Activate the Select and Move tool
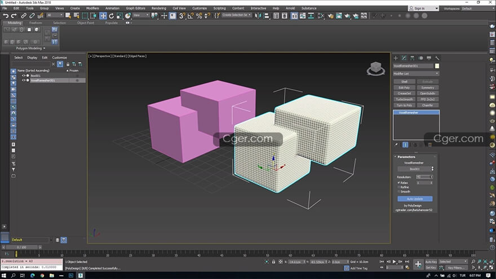Image resolution: width=496 pixels, height=279 pixels. point(103,16)
